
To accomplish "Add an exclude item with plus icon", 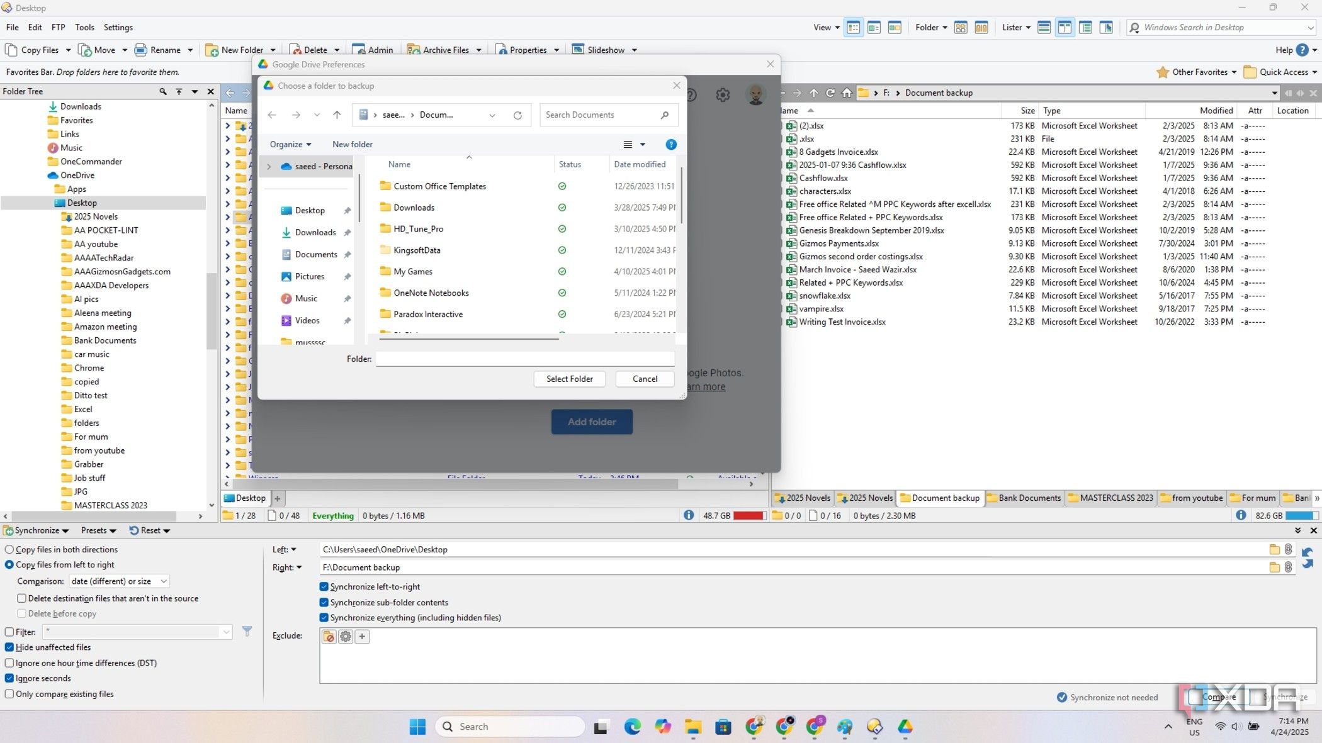I will pos(362,636).
